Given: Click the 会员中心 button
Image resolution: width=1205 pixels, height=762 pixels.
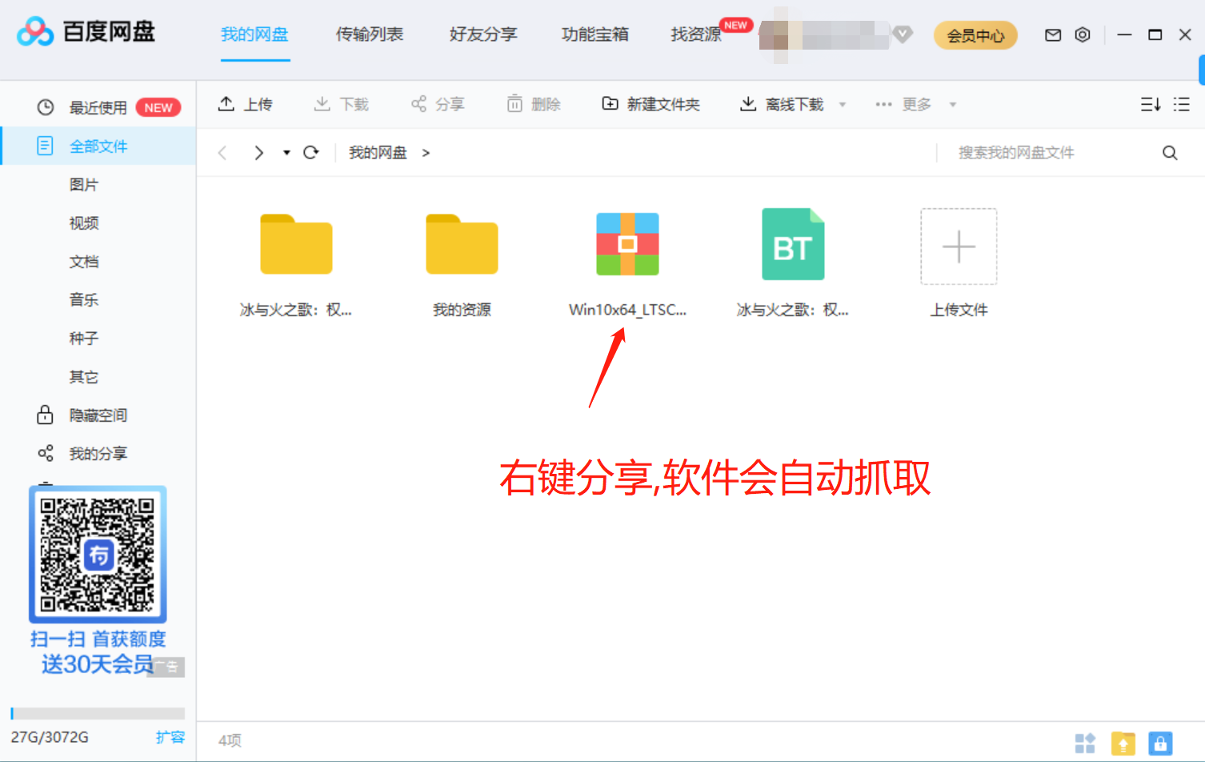Looking at the screenshot, I should 975,35.
